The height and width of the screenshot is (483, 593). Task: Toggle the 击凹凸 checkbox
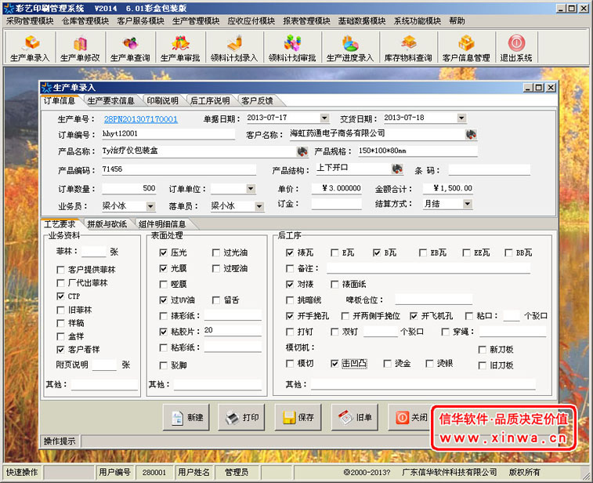[334, 363]
